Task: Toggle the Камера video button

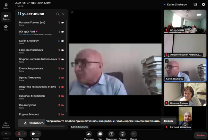Action: click(x=34, y=133)
